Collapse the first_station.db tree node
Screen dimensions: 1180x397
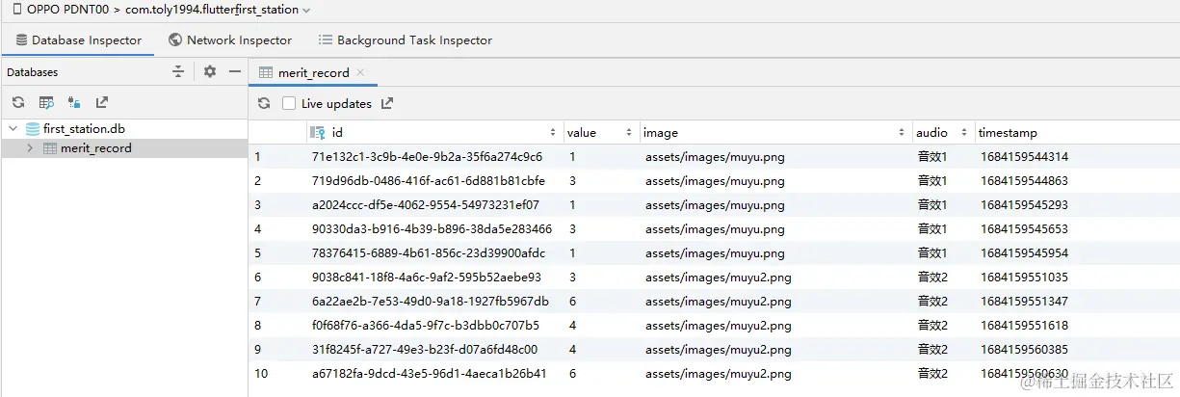coord(13,129)
